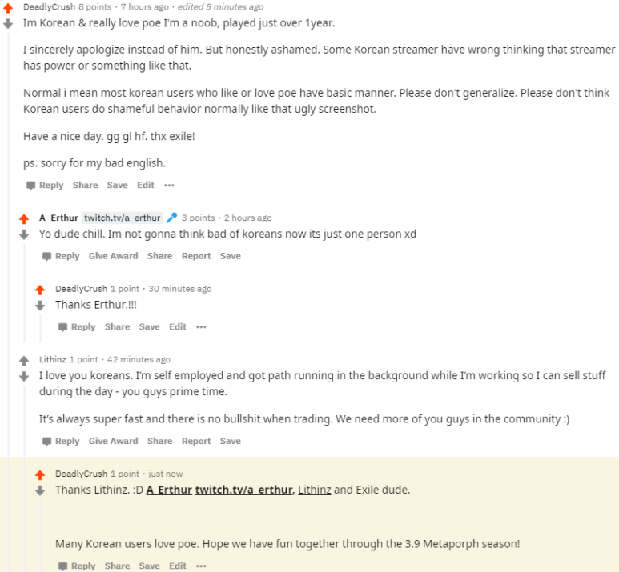
Task: Click reply speech-bubble icon under top comment
Action: point(30,186)
